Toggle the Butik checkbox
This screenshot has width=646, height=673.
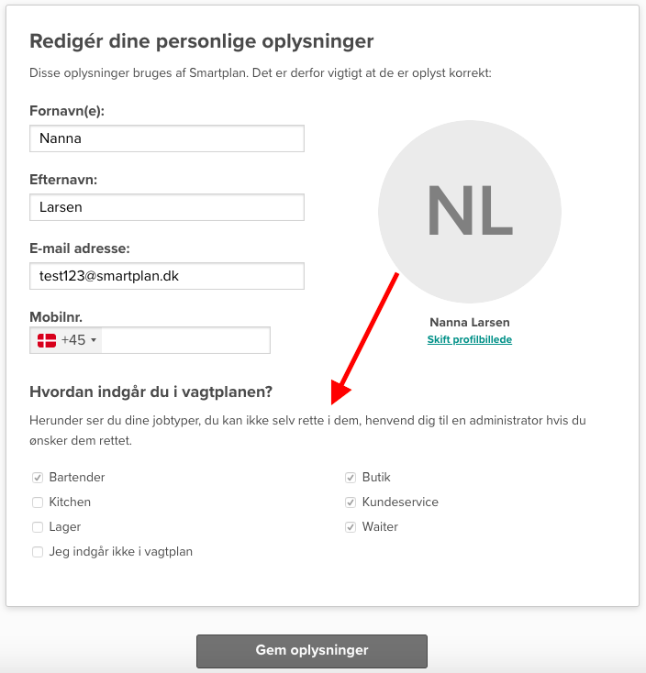pyautogui.click(x=351, y=478)
